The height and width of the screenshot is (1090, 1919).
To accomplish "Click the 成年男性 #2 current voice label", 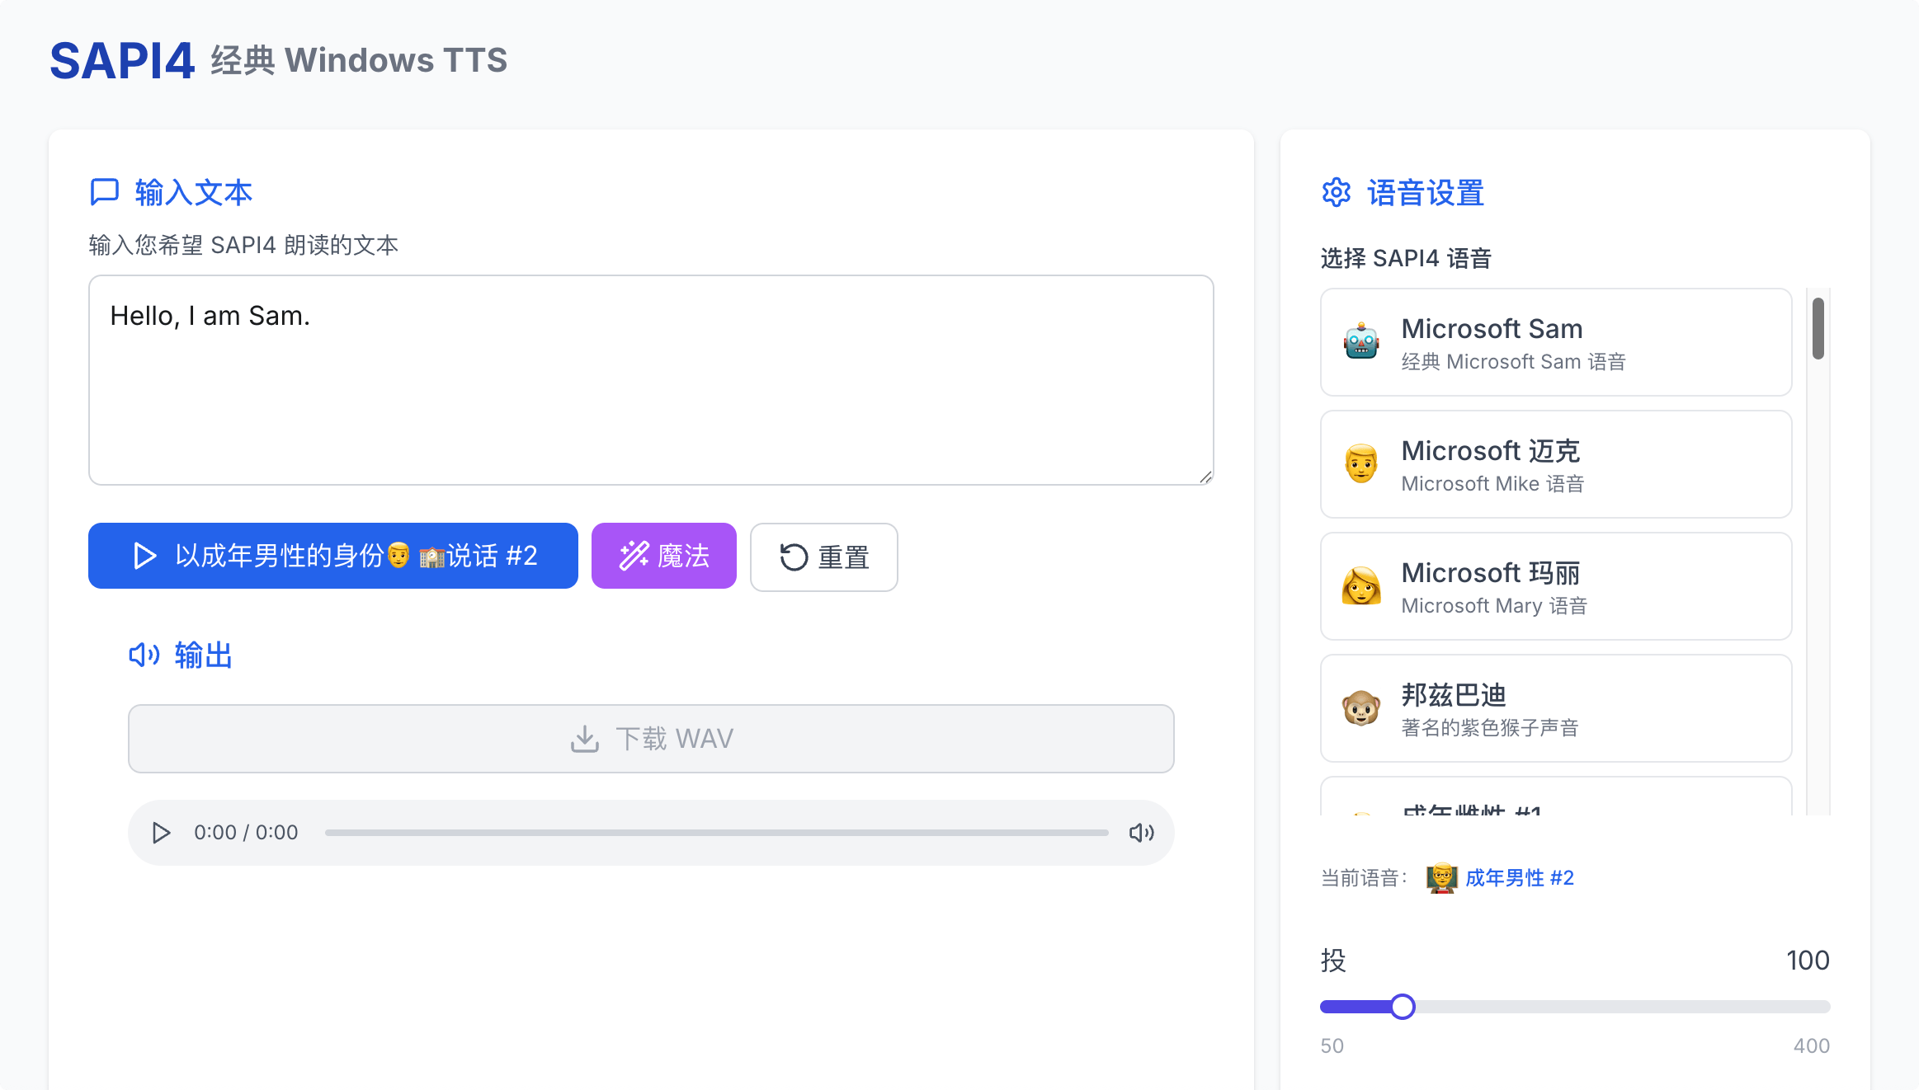I will pos(1520,878).
